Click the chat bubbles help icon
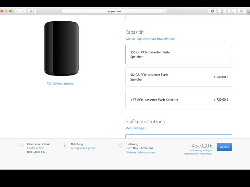This screenshot has height=187, width=250. (x=21, y=145)
